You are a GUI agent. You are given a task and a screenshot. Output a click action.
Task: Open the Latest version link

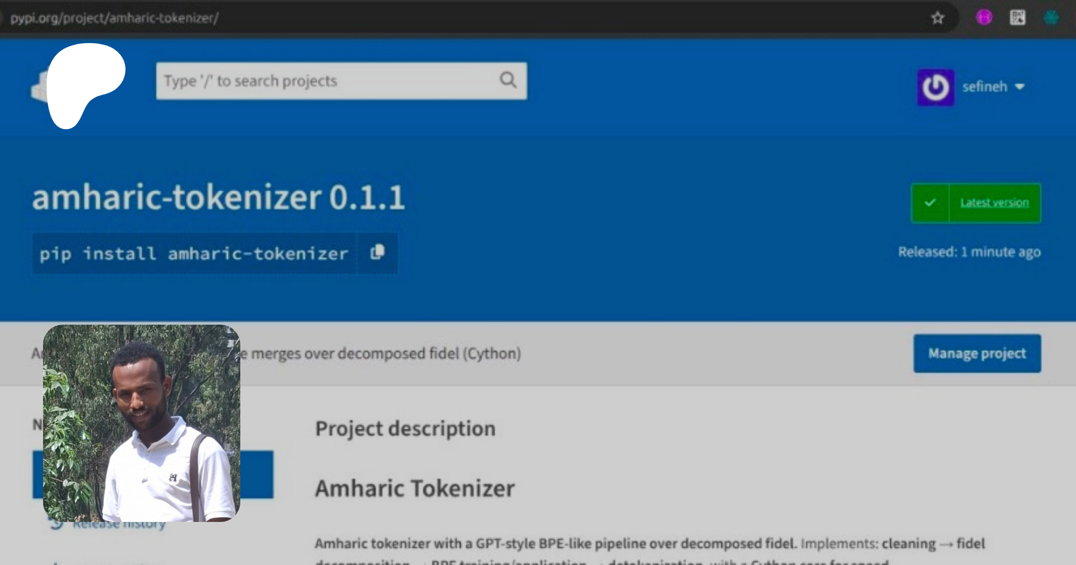coord(994,203)
